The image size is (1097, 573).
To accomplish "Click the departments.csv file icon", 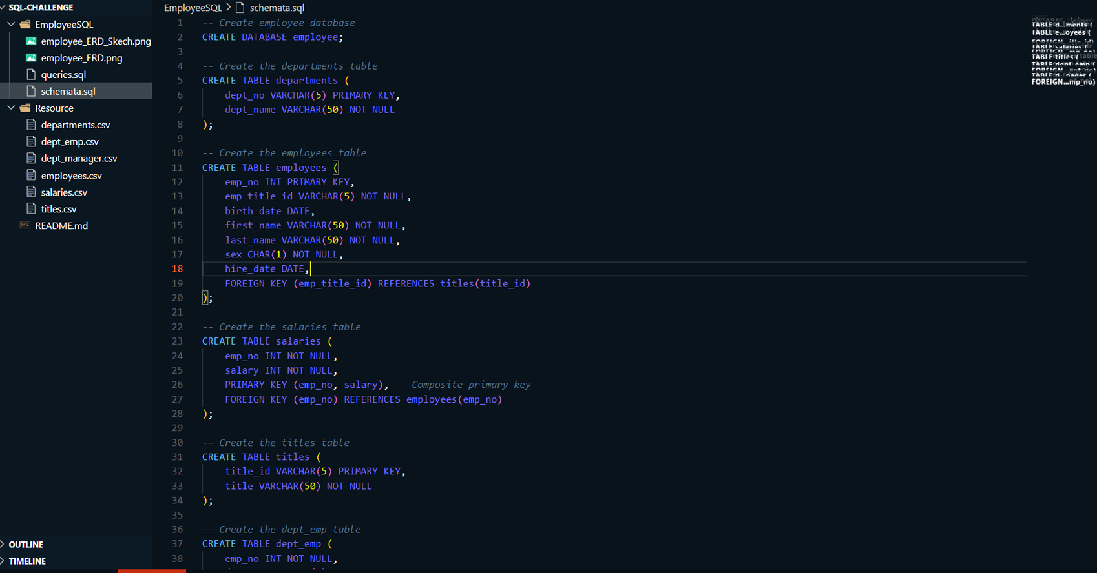I will point(31,125).
